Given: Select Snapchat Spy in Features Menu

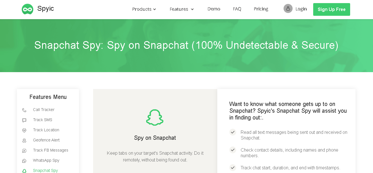Looking at the screenshot, I should pyautogui.click(x=45, y=170).
